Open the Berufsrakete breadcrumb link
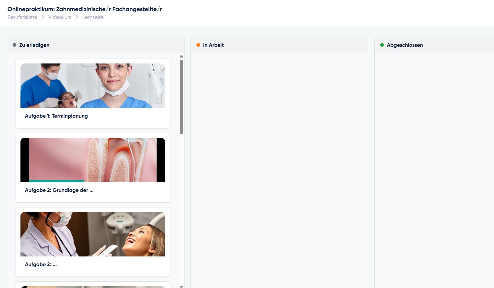Viewport: 494px width, 288px height. [22, 17]
